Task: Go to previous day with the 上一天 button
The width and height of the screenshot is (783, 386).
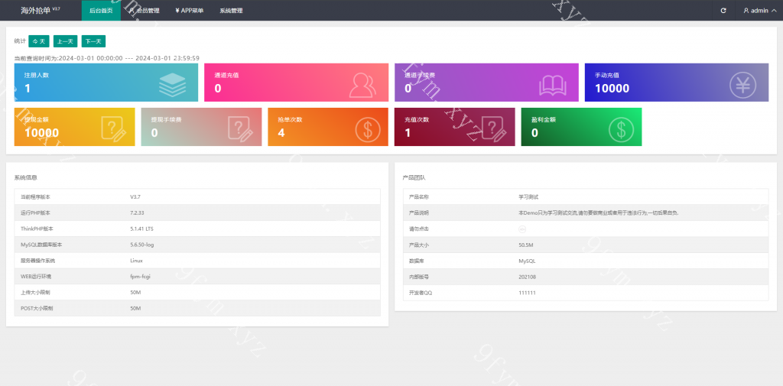Action: click(66, 41)
